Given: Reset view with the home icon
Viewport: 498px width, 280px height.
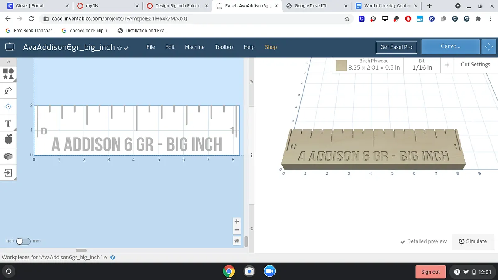Looking at the screenshot, I should (x=237, y=241).
